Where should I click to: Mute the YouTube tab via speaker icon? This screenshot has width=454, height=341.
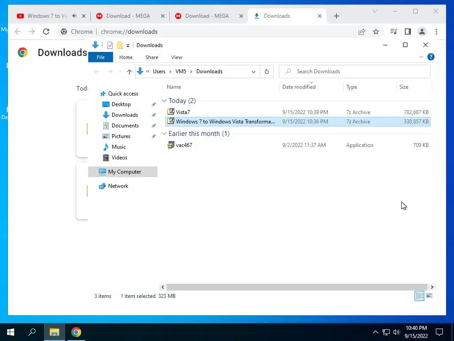74,16
